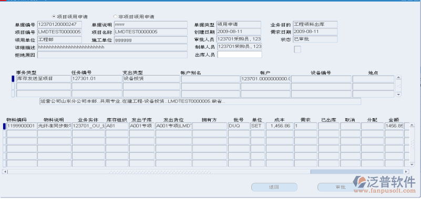Click the right arrow on the horizontal scrollbar
This screenshot has width=421, height=199.
point(406,172)
